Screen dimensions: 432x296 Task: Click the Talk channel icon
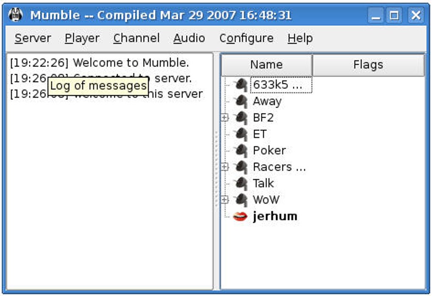(241, 183)
